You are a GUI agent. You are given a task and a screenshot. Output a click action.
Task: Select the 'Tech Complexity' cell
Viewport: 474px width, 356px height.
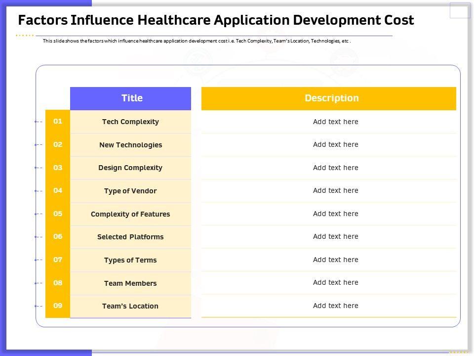(130, 122)
